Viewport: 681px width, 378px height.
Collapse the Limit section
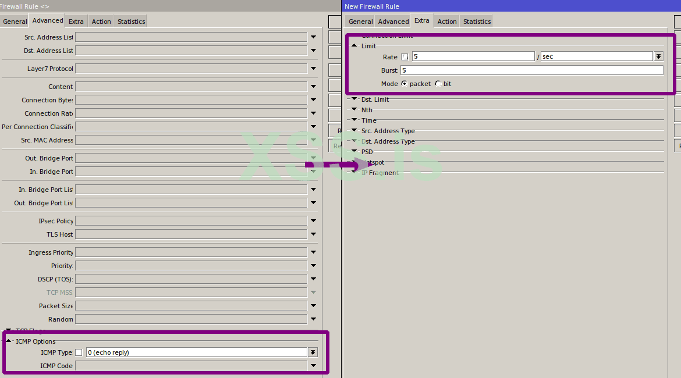tap(354, 45)
